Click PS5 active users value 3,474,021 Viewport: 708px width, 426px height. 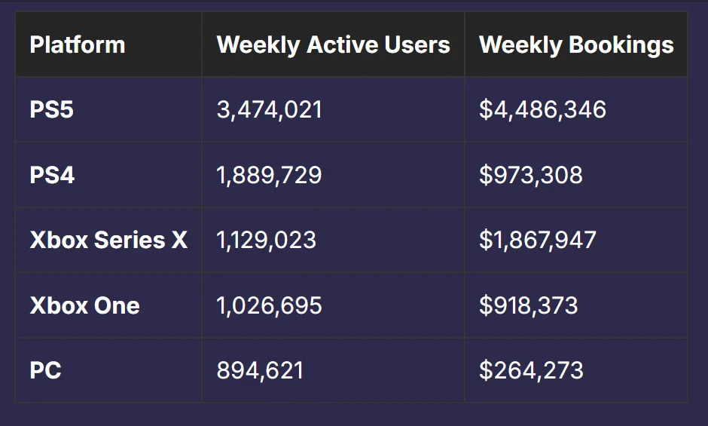[x=269, y=109]
